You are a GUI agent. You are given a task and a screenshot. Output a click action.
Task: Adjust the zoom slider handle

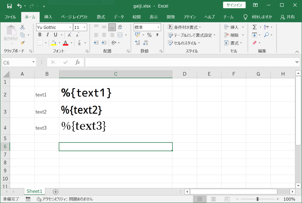(x=257, y=199)
